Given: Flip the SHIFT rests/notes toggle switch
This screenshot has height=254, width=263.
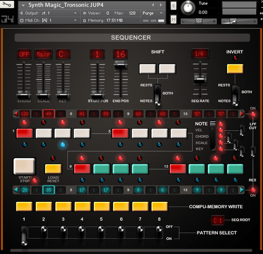Looking at the screenshot, I should coord(158,95).
